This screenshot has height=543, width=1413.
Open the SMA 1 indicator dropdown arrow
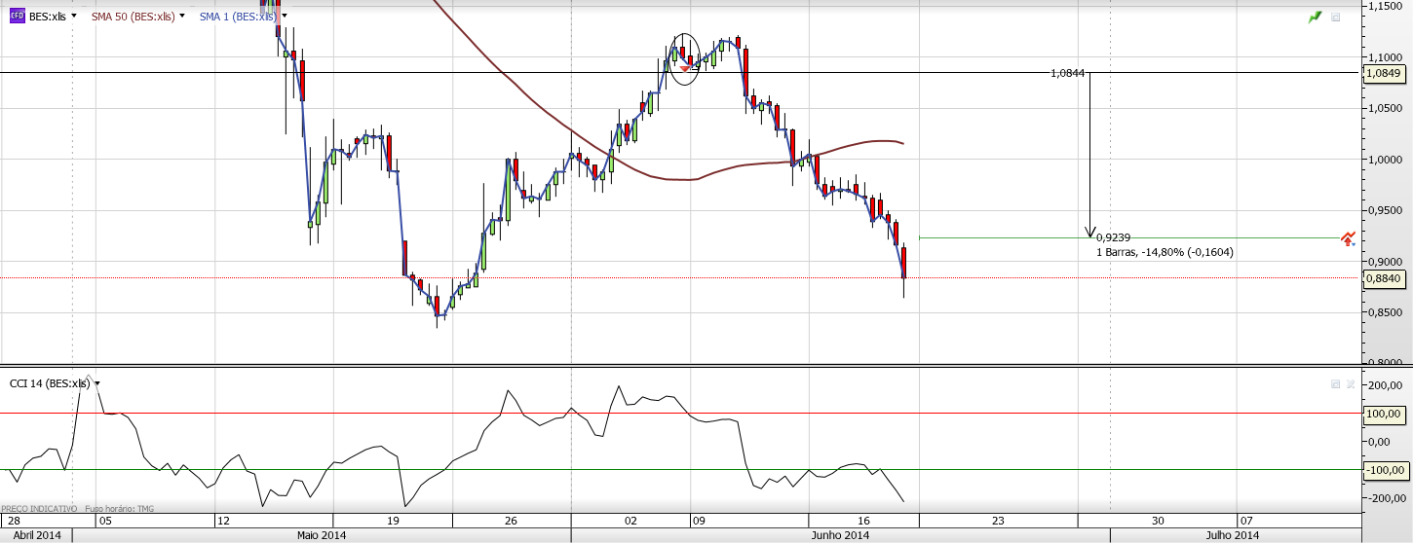[x=285, y=17]
